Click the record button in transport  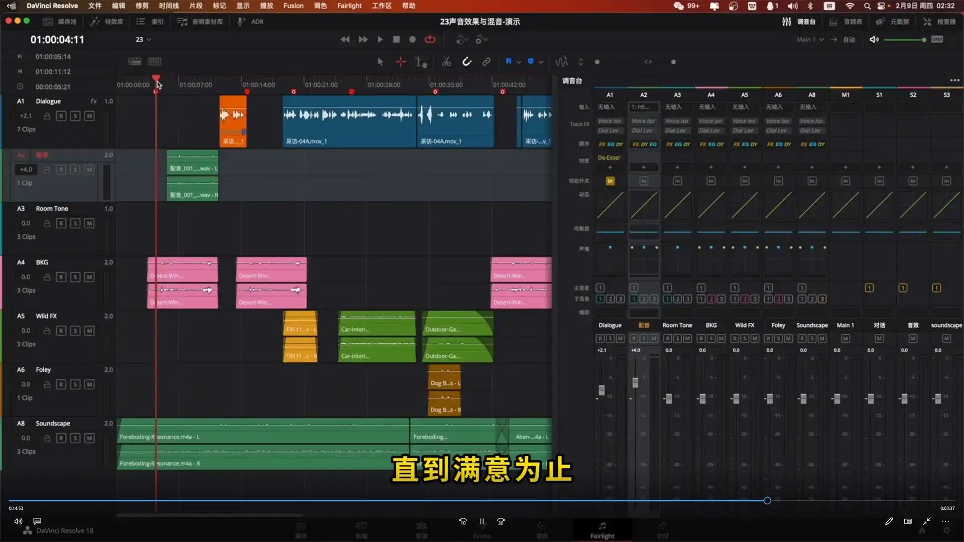tap(412, 40)
